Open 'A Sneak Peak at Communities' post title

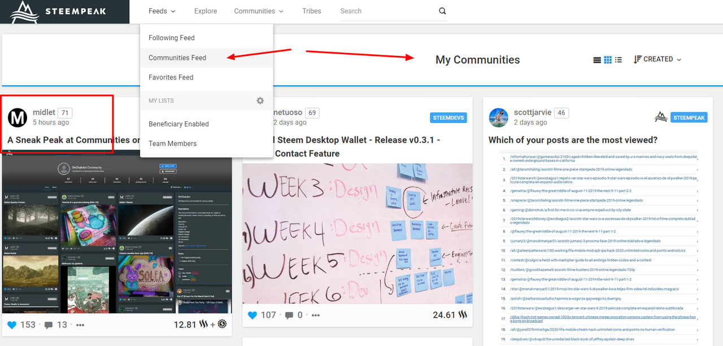pyautogui.click(x=74, y=140)
